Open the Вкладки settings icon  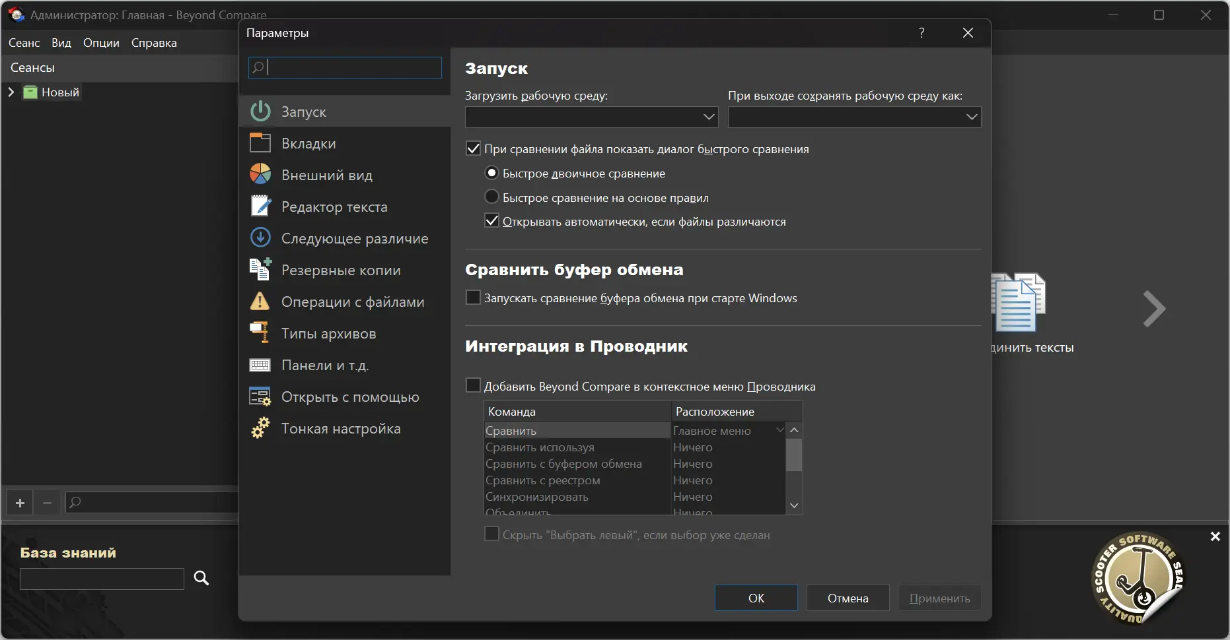point(260,143)
